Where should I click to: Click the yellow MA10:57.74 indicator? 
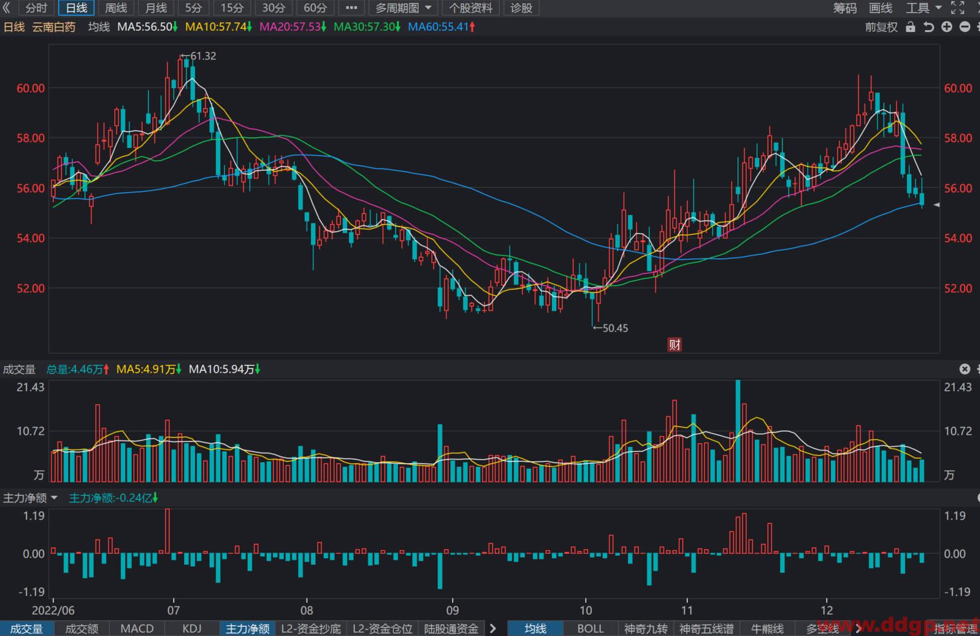(219, 27)
